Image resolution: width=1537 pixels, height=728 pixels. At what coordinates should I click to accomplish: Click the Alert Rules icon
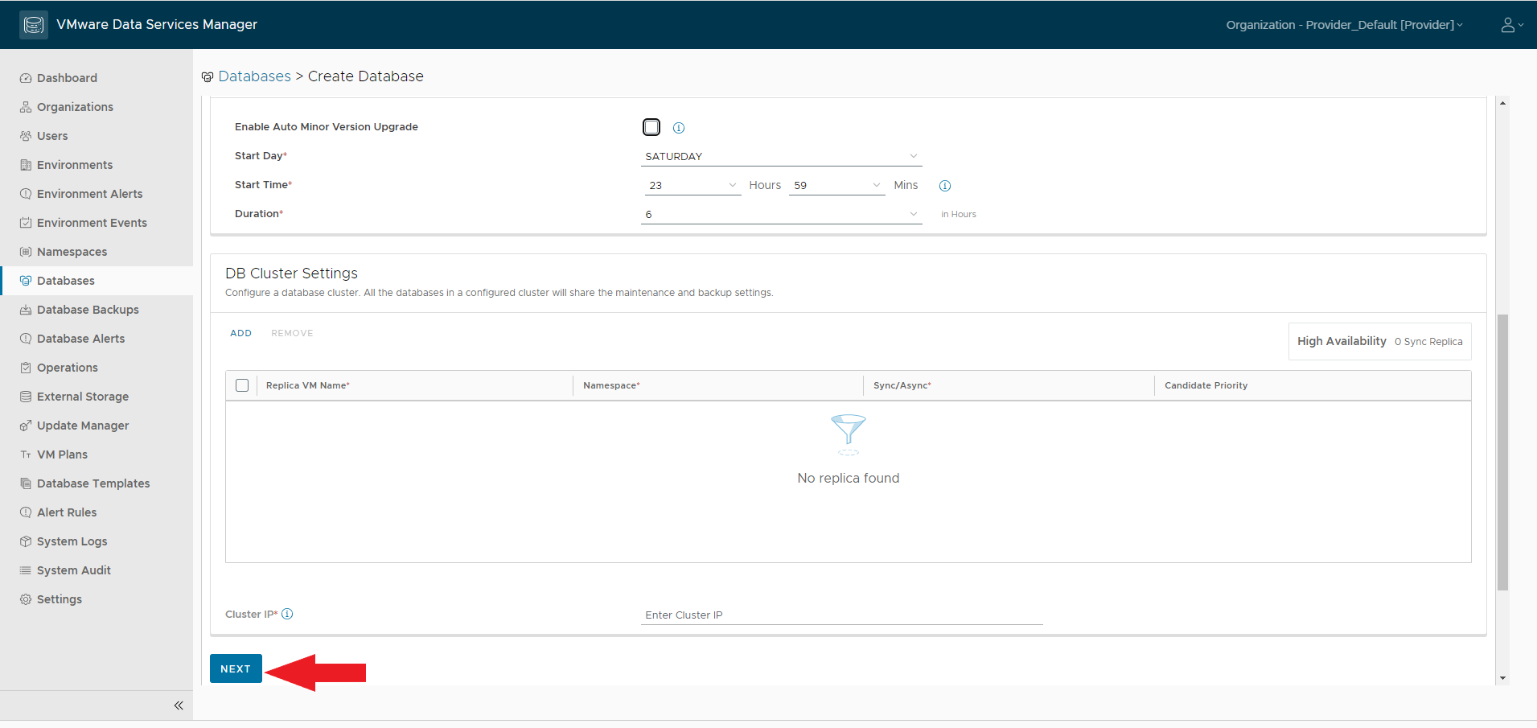click(x=26, y=512)
